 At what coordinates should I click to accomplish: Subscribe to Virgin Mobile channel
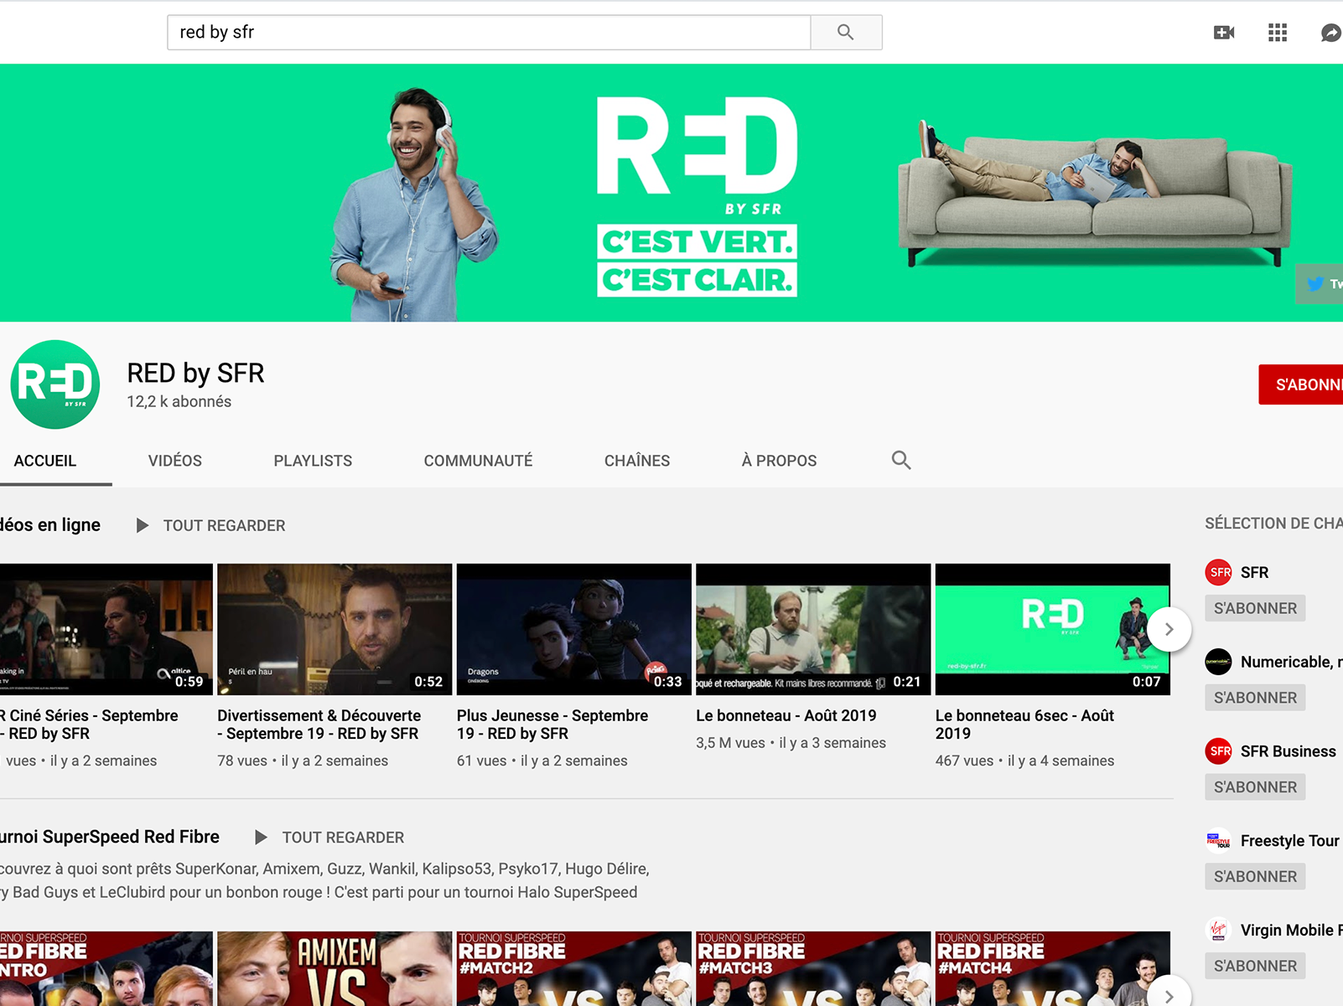1255,966
